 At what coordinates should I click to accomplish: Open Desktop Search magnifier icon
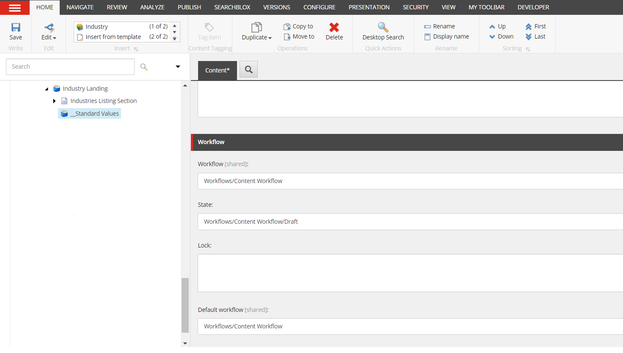click(383, 28)
